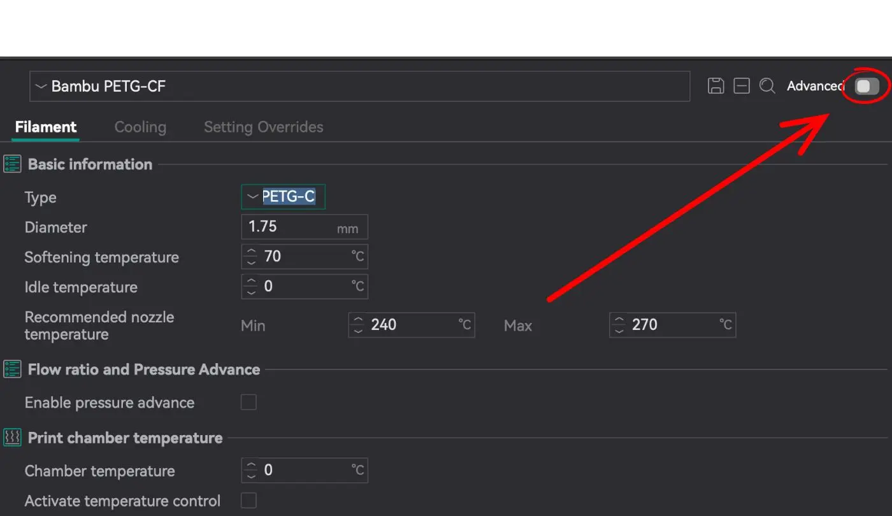Click the Min nozzle temperature field
The image size is (892, 516).
[x=411, y=325]
